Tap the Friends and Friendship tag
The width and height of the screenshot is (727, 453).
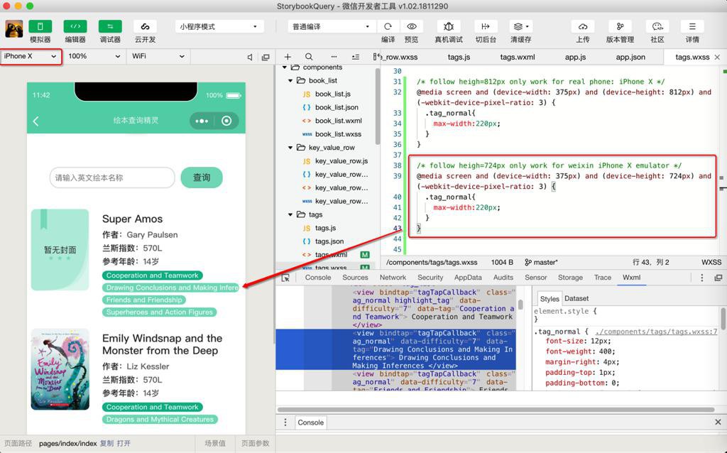coord(143,300)
